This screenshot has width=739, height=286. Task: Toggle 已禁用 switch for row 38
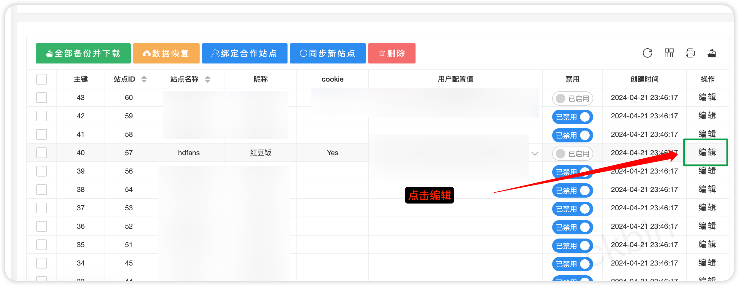click(x=573, y=190)
